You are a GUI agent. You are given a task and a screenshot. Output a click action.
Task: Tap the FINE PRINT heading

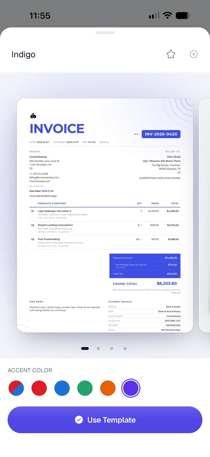(x=36, y=301)
